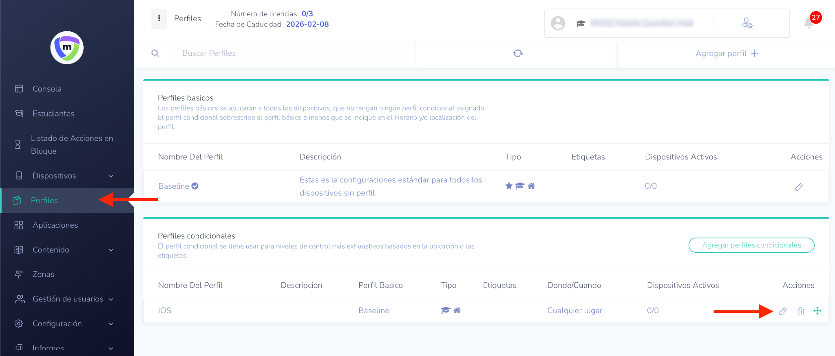Image resolution: width=835 pixels, height=356 pixels.
Task: Open the Baseline profile name link
Action: [174, 186]
